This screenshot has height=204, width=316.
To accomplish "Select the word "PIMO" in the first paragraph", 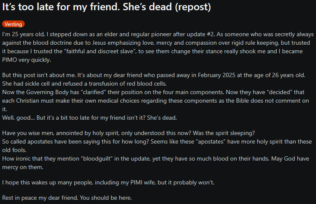I will click(9, 60).
